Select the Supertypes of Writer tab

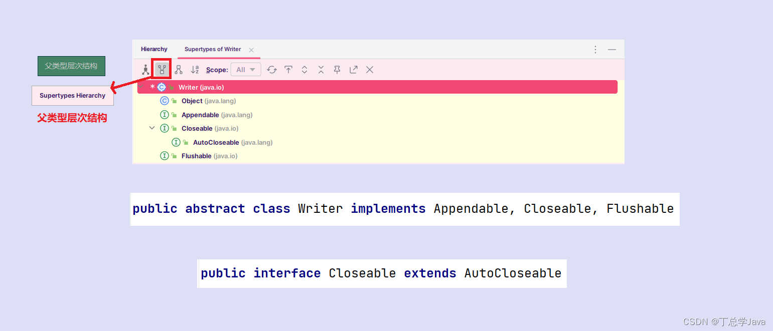(213, 49)
